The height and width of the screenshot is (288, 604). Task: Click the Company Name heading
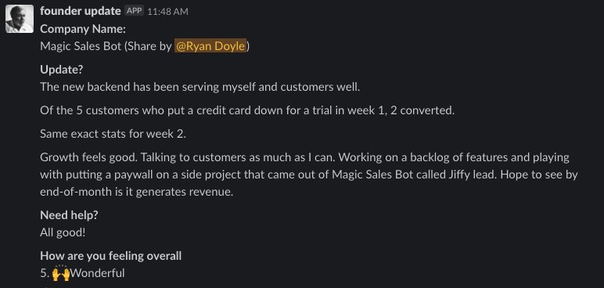[x=83, y=29]
